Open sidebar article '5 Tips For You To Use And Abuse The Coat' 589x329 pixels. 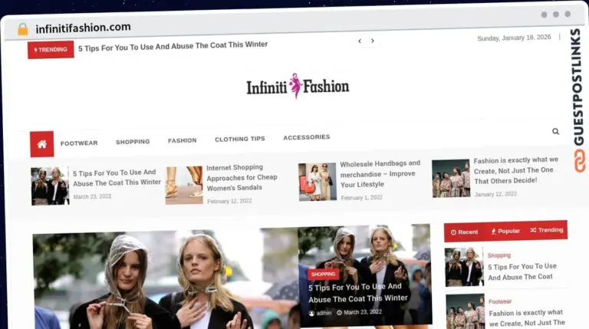522,272
